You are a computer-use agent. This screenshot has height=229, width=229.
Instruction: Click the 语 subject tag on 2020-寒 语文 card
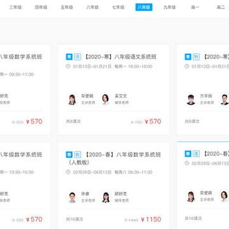pyautogui.click(x=78, y=57)
